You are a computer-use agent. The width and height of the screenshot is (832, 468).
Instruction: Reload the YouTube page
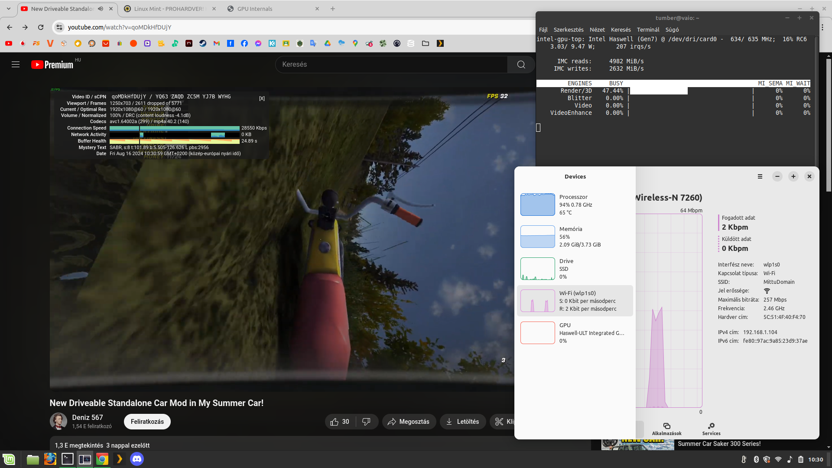pos(41,27)
